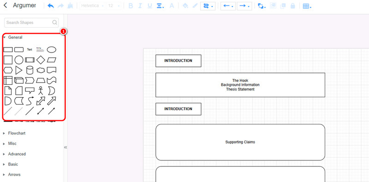The height and width of the screenshot is (182, 369).
Task: Select the callout speech bubble shape
Action: point(30,90)
